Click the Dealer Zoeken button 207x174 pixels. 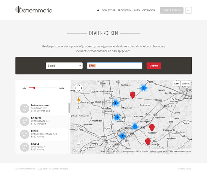(172, 10)
